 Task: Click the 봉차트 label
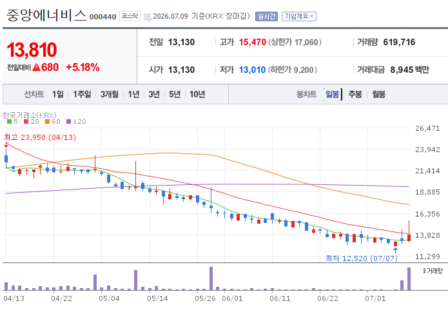point(306,94)
